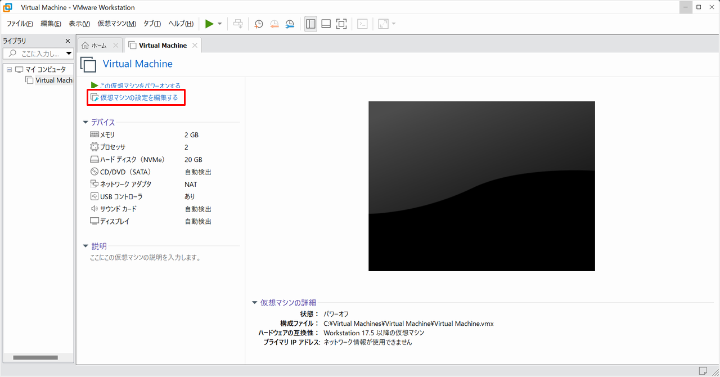Open the 仮想マシン(M) menu
Image resolution: width=720 pixels, height=377 pixels.
pyautogui.click(x=116, y=24)
